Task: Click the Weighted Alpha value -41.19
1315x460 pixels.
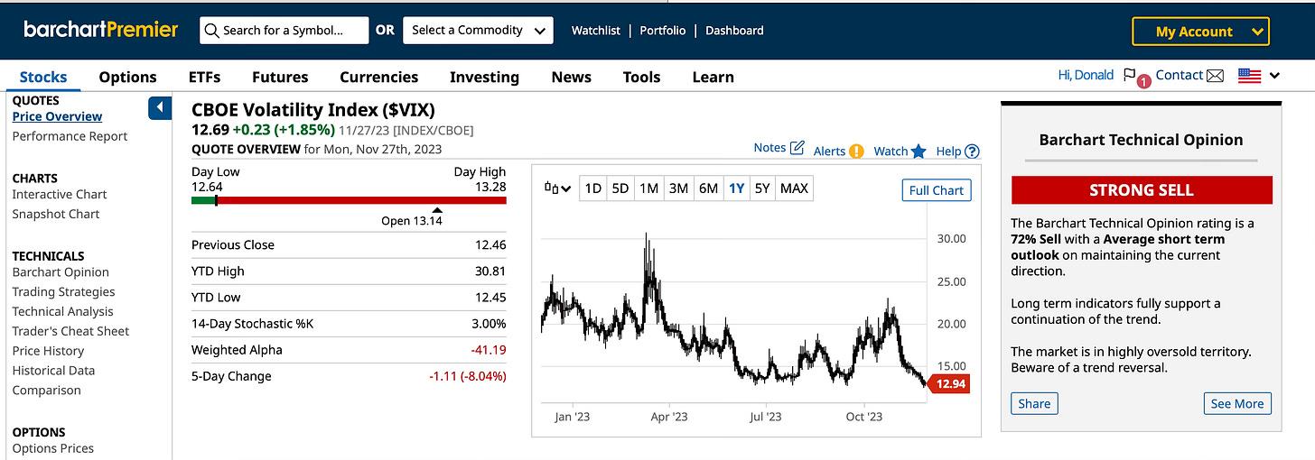Action: (x=488, y=350)
